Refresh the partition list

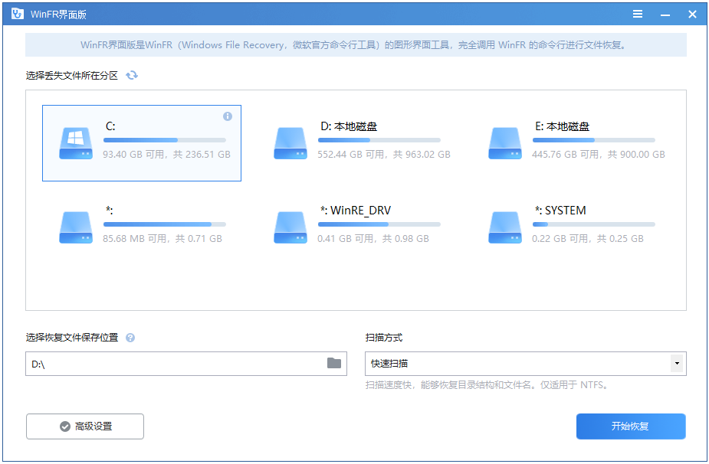pyautogui.click(x=132, y=76)
